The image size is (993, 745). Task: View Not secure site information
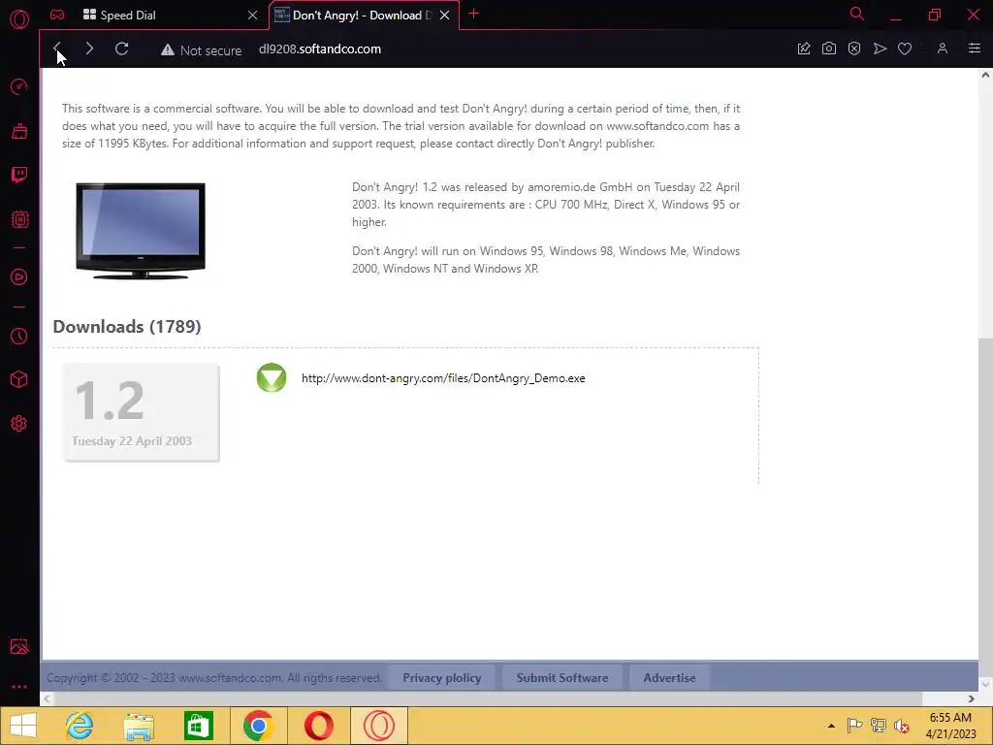pos(201,50)
